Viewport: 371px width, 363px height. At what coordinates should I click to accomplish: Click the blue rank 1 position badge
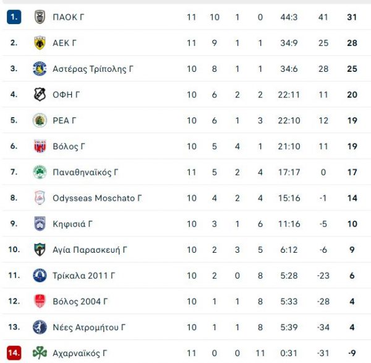click(14, 17)
